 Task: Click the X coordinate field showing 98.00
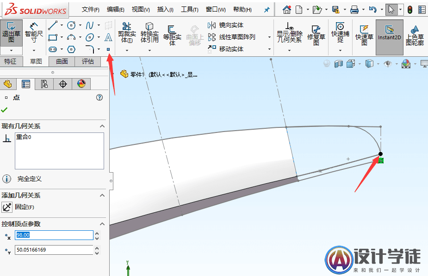click(54, 235)
